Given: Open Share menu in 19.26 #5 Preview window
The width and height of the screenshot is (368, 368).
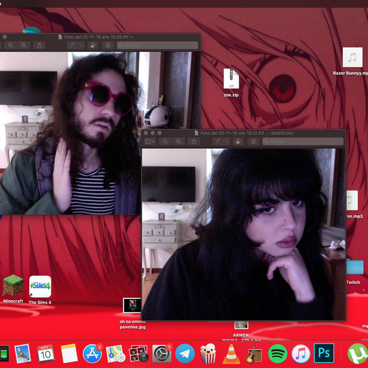Looking at the screenshot, I should coord(39,45).
